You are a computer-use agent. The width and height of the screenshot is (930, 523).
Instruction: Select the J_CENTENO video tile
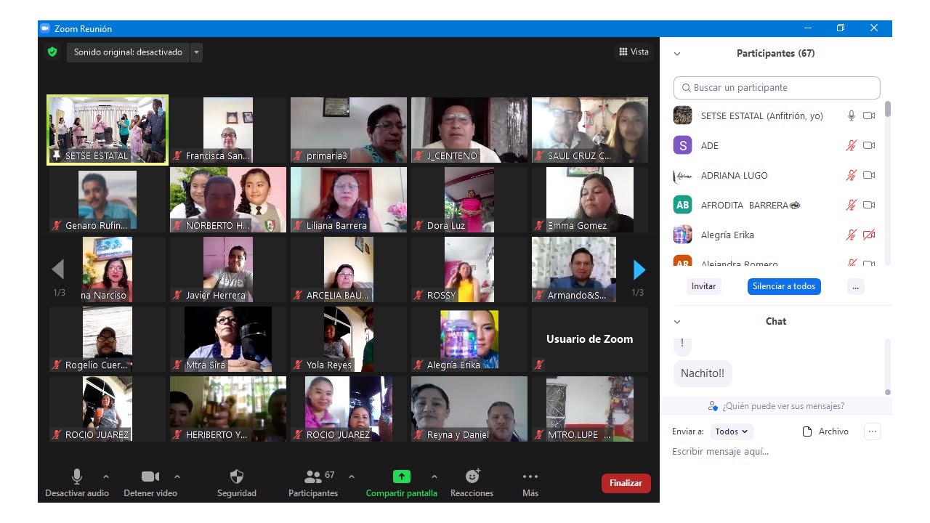469,130
